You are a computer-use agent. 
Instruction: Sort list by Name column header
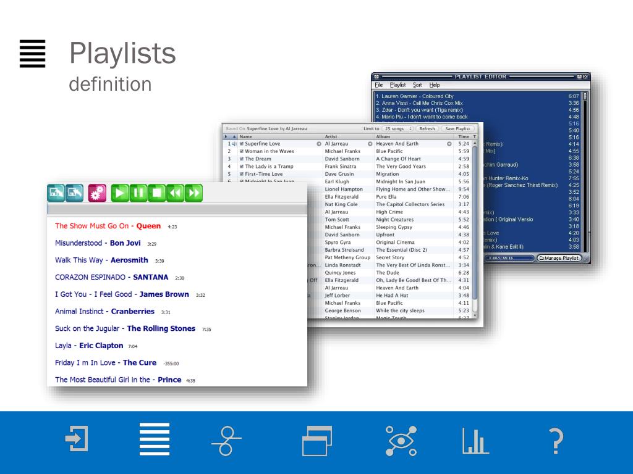(x=281, y=136)
